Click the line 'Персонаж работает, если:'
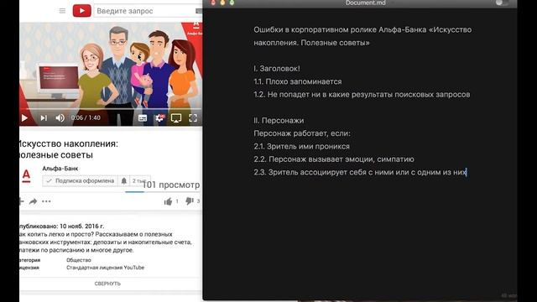 tap(302, 133)
